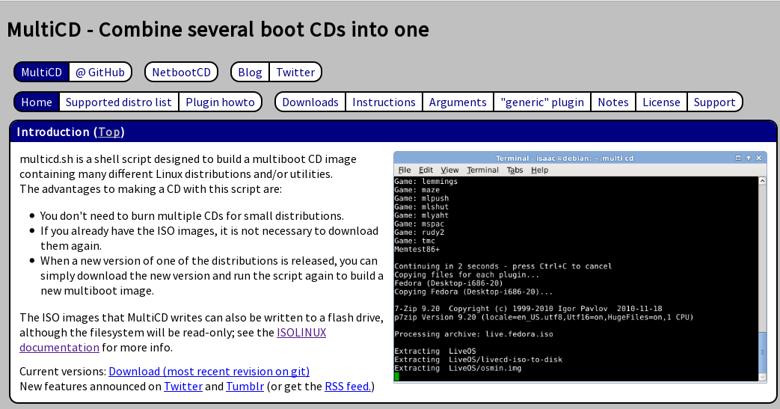Click terminal window close X icon

(758, 158)
